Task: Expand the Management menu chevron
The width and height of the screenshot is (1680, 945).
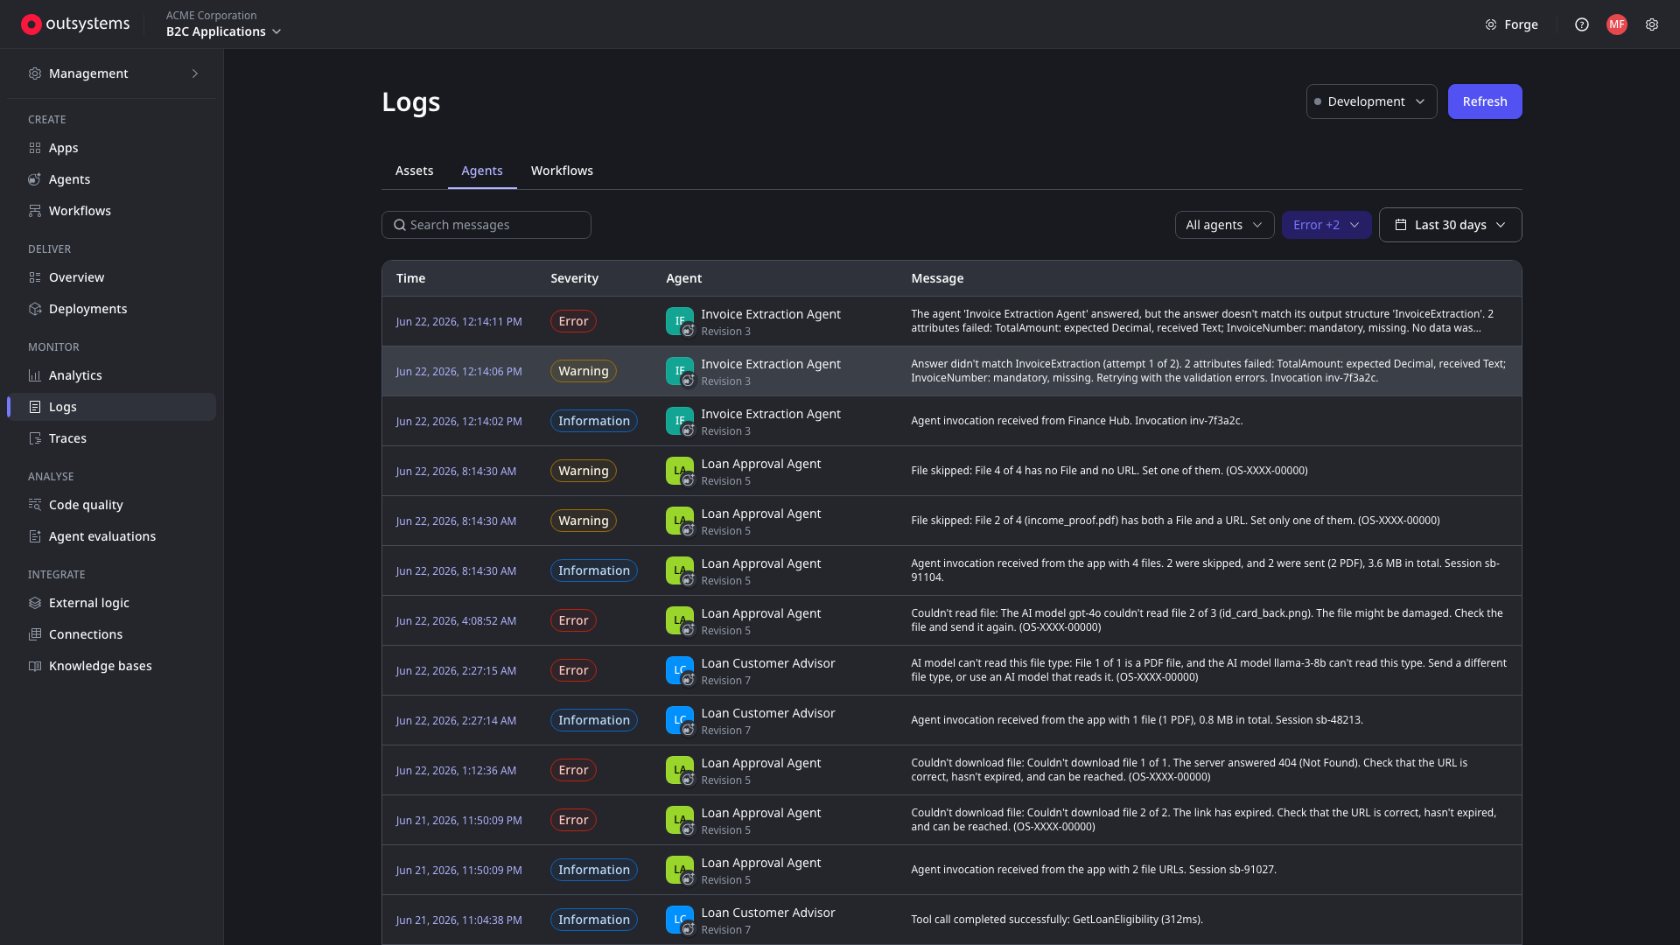Action: coord(195,73)
